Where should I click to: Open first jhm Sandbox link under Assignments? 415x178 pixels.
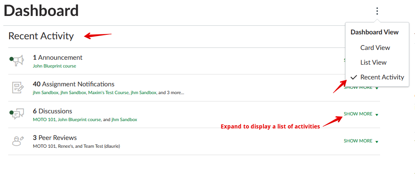(x=45, y=93)
